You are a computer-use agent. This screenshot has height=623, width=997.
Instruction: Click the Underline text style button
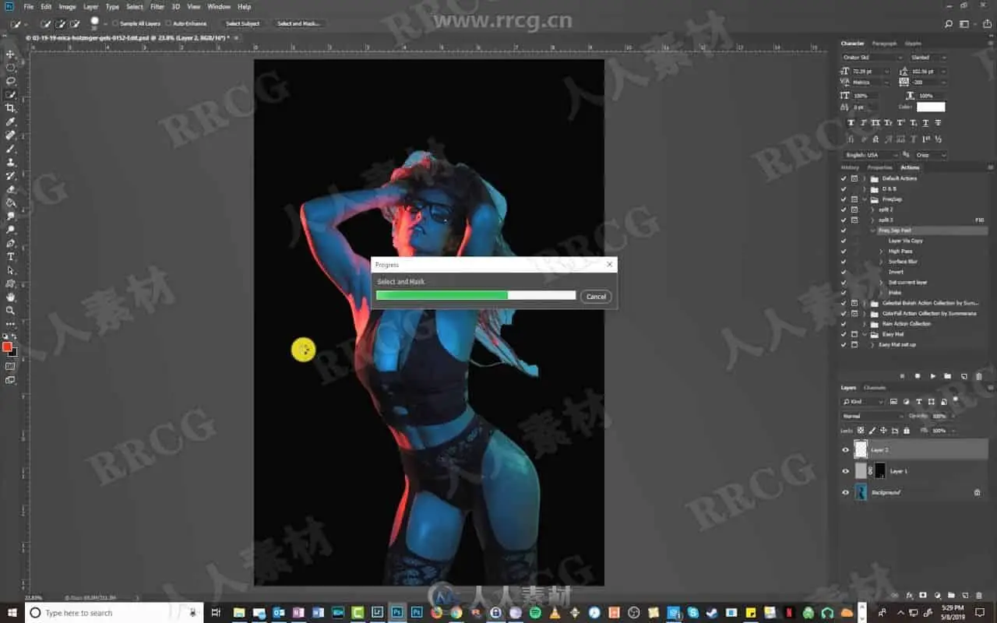[x=925, y=123]
